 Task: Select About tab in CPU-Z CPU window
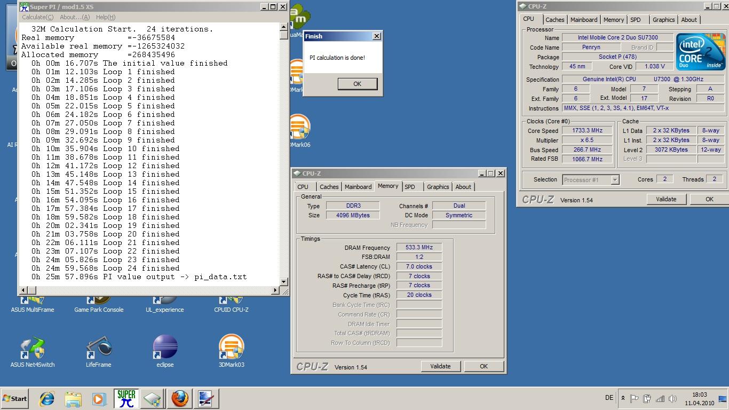pyautogui.click(x=689, y=20)
